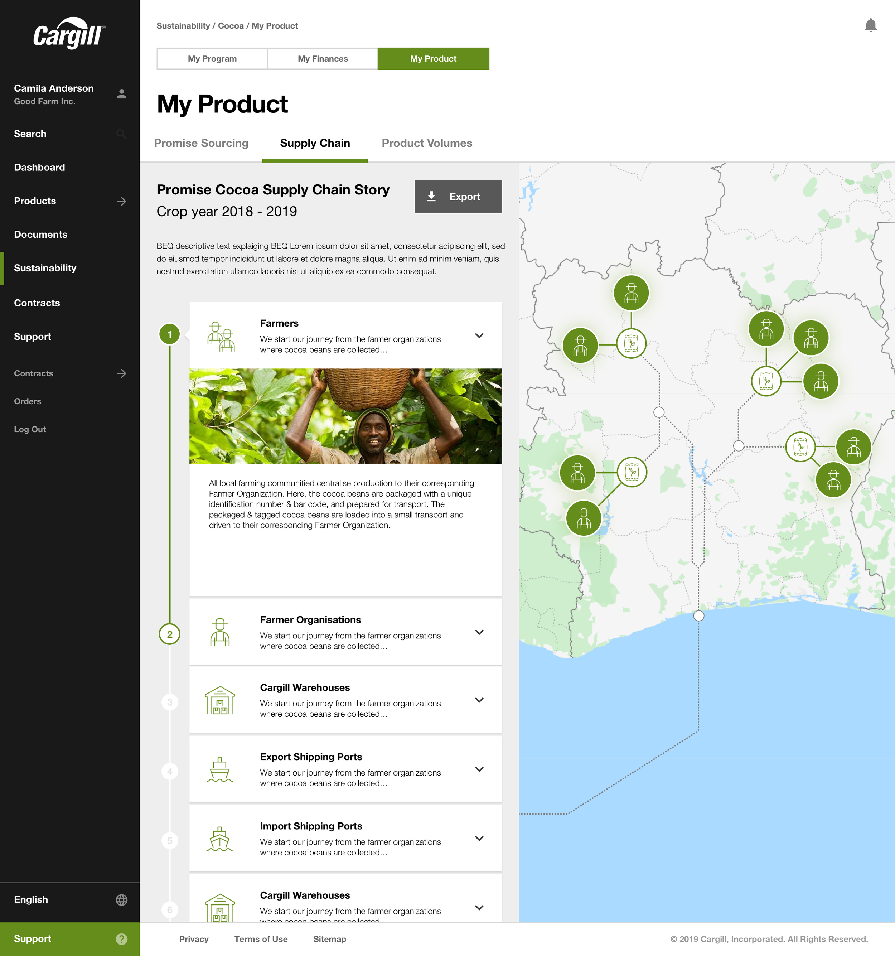895x956 pixels.
Task: Click step 2 marker on the timeline
Action: tap(169, 634)
